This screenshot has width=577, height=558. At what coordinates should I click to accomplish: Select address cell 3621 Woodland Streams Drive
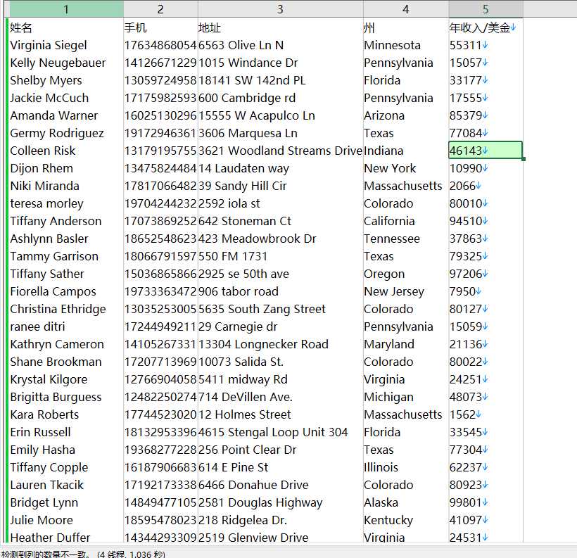280,151
